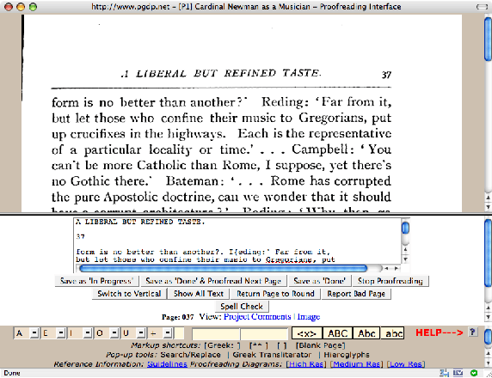Insert the [** ] note markup shortcut
This screenshot has height=378, width=492.
(x=259, y=345)
